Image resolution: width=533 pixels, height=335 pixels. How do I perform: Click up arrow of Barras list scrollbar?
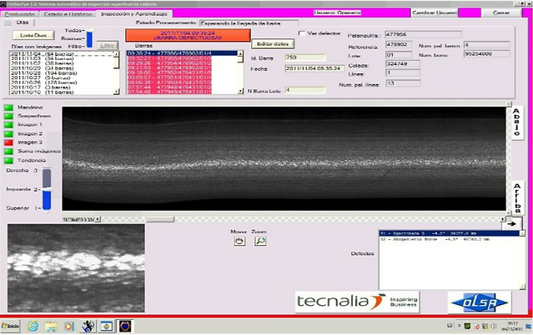coord(241,53)
